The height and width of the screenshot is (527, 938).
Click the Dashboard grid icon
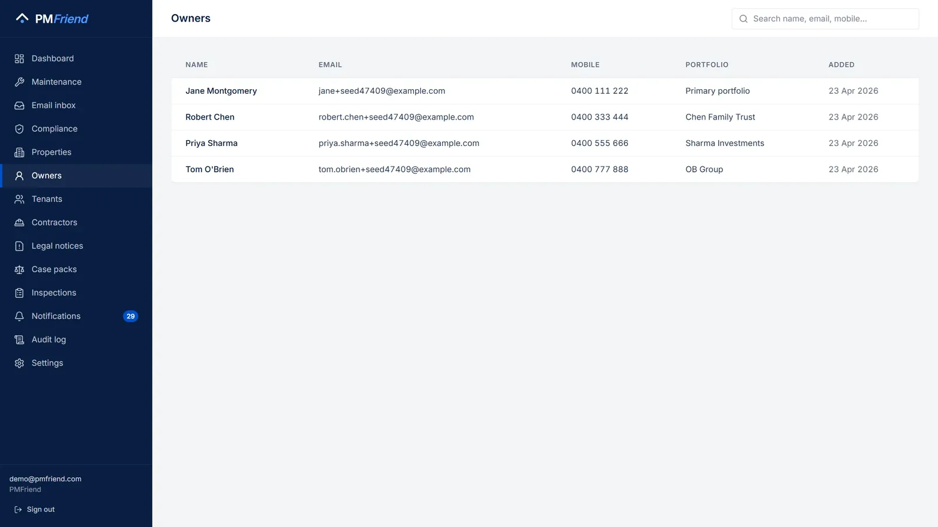19,59
